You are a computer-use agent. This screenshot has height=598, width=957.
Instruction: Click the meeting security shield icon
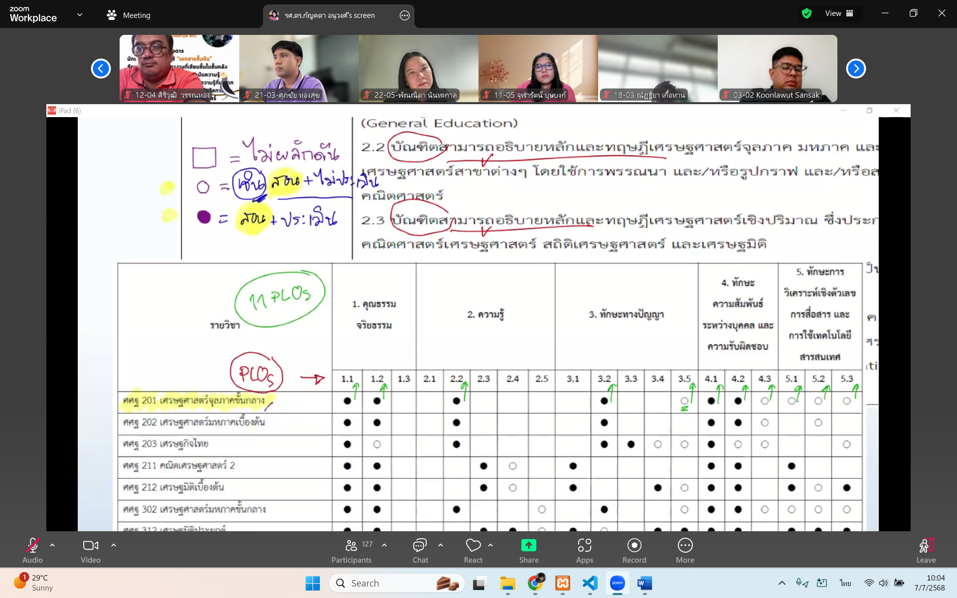pos(806,13)
